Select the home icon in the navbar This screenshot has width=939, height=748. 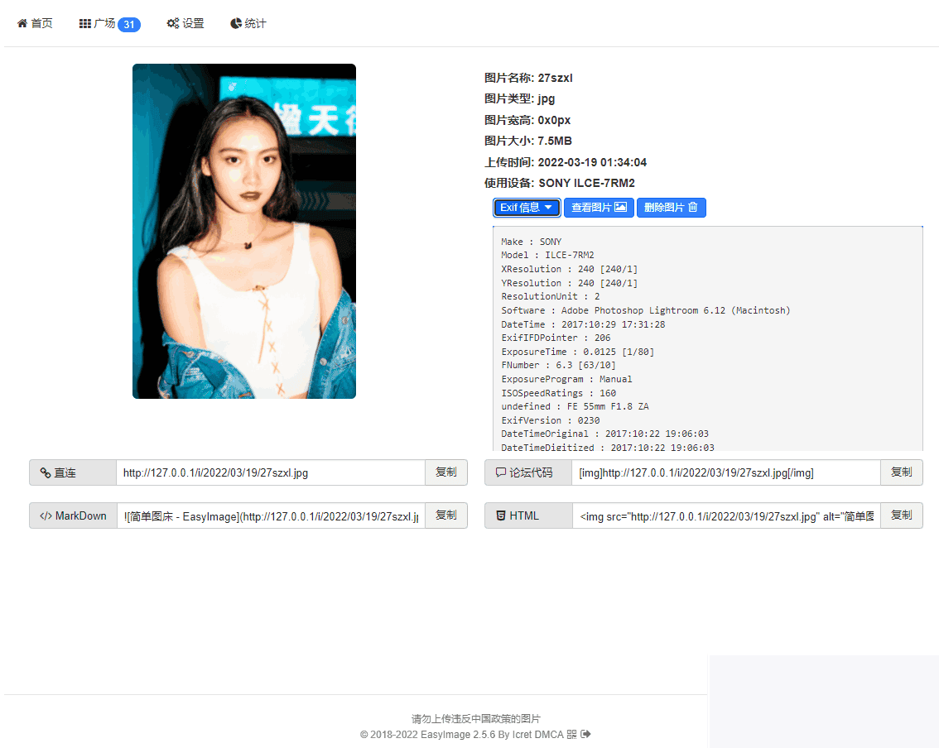pyautogui.click(x=21, y=23)
